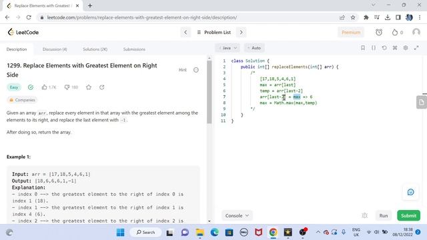Screen dimensions: 427x240
Task: Click the circle icon next to Hint
Action: (195, 70)
